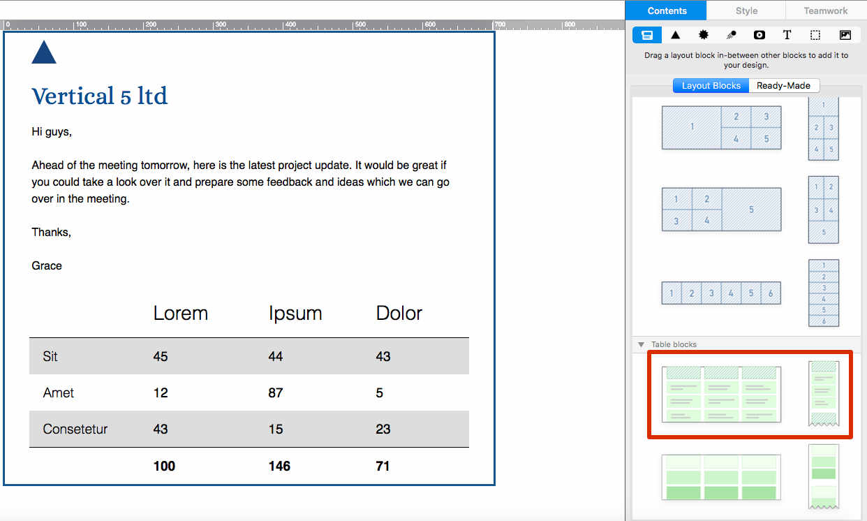
Task: Open the Video content panel icon
Action: [x=759, y=34]
